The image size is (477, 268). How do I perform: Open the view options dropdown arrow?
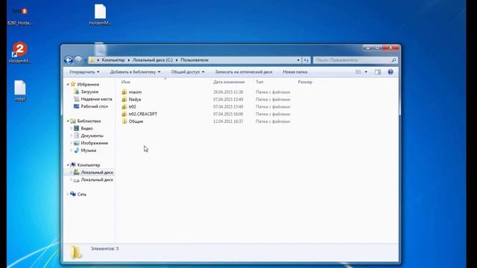point(366,72)
